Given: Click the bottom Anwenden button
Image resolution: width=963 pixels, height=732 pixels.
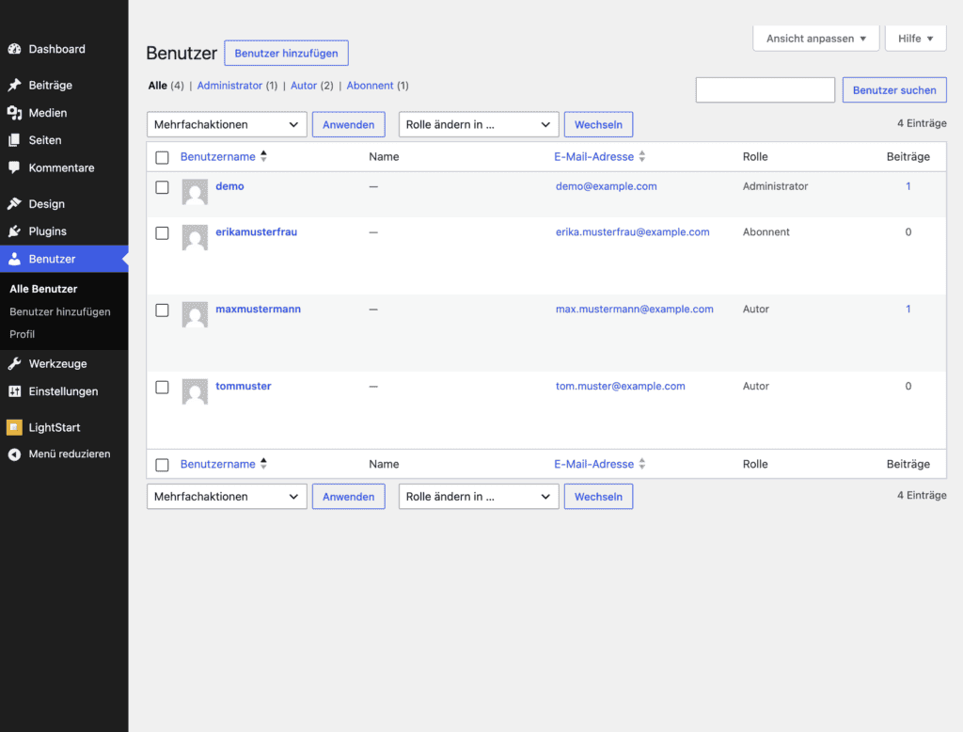Looking at the screenshot, I should click(x=348, y=496).
